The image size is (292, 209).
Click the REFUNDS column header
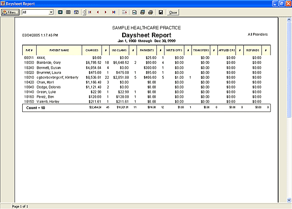pos(253,50)
